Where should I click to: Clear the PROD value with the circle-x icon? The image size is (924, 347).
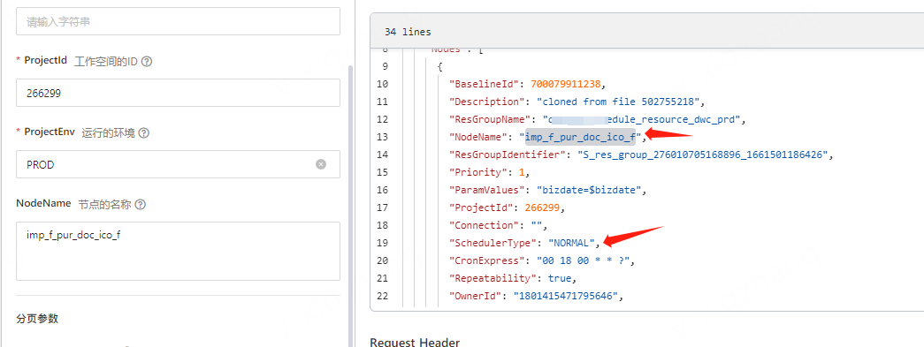321,165
